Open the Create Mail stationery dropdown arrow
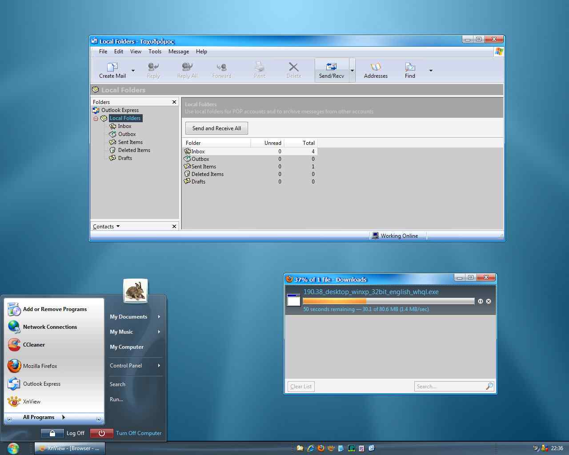Image resolution: width=569 pixels, height=455 pixels. 133,71
